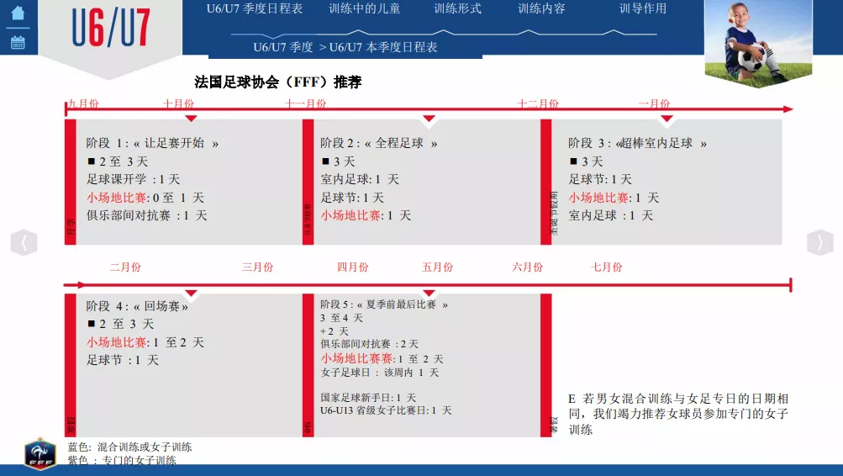Open 训练中的儿童 tab
843x476 pixels.
click(x=365, y=8)
